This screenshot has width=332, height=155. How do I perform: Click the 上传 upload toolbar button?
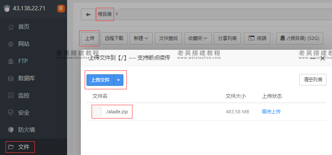(x=89, y=38)
